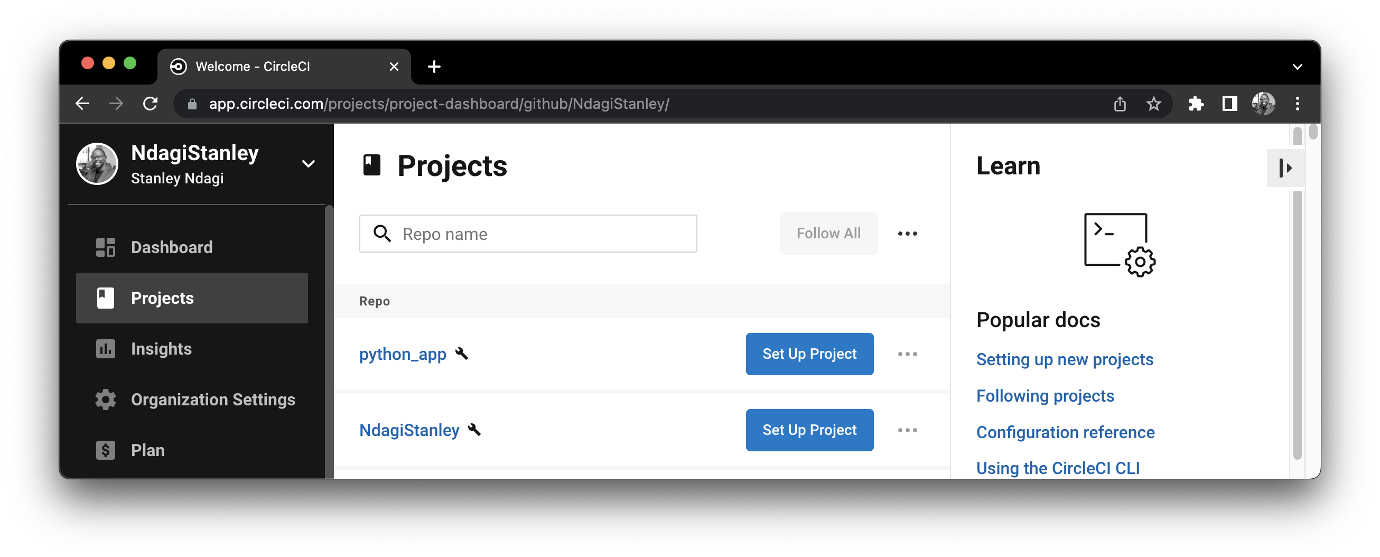
Task: Toggle the browser side panel icon
Action: pyautogui.click(x=1229, y=104)
